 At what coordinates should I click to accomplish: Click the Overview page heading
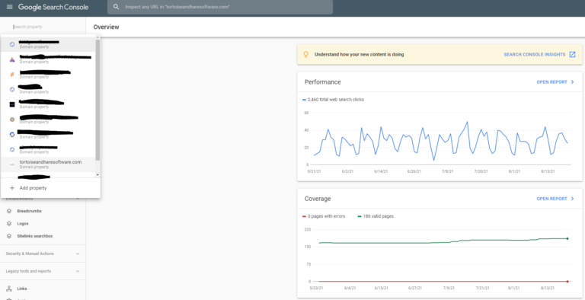pos(107,27)
